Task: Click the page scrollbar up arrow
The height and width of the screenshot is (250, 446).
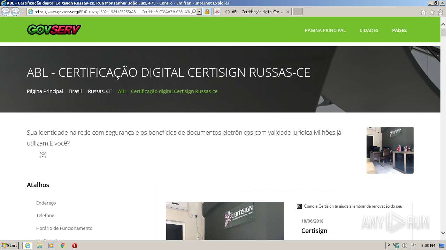Action: (443, 24)
